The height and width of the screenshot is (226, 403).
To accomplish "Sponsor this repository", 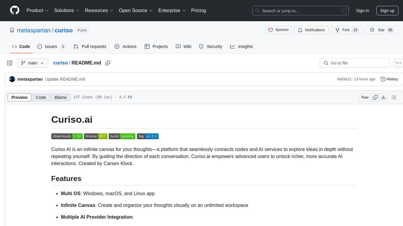I will (279, 30).
